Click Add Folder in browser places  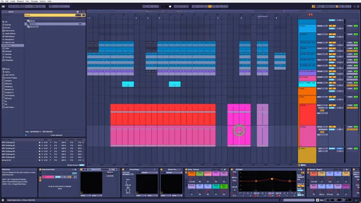point(10,108)
